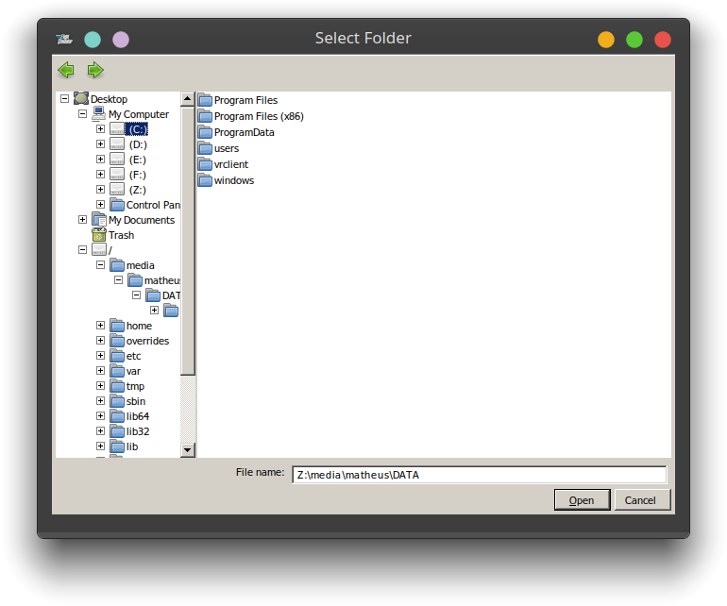Screen dimensions: 727x606
Task: Expand the (C:) drive node
Action: pyautogui.click(x=100, y=129)
